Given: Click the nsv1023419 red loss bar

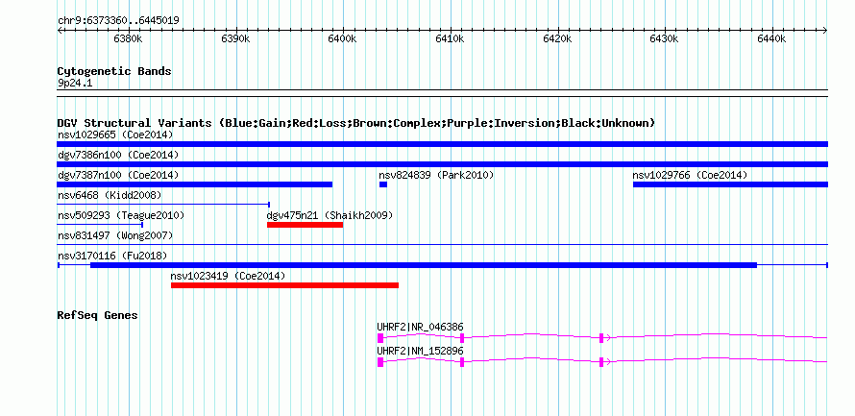Looking at the screenshot, I should coord(284,285).
